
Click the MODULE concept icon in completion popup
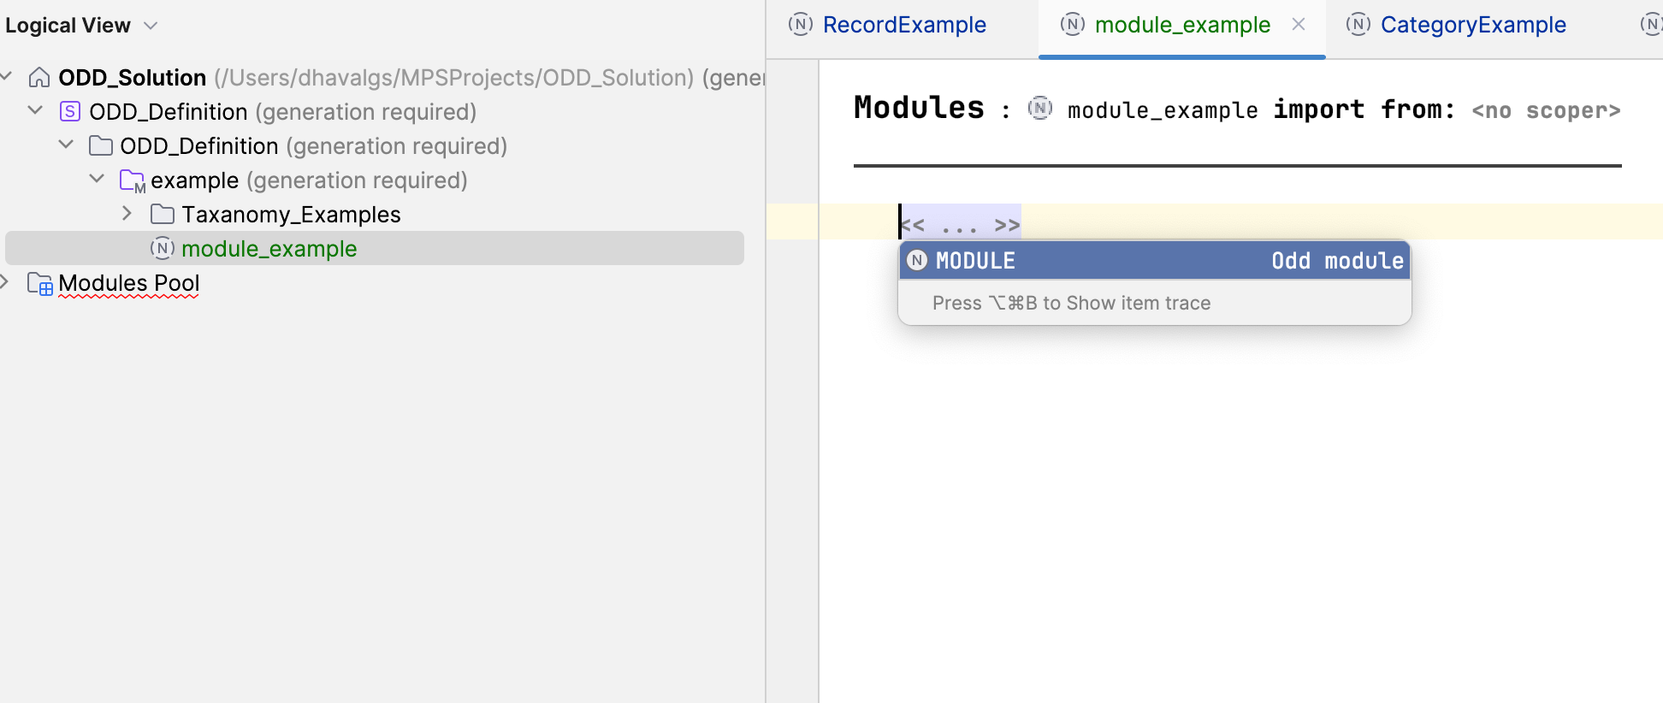tap(916, 260)
